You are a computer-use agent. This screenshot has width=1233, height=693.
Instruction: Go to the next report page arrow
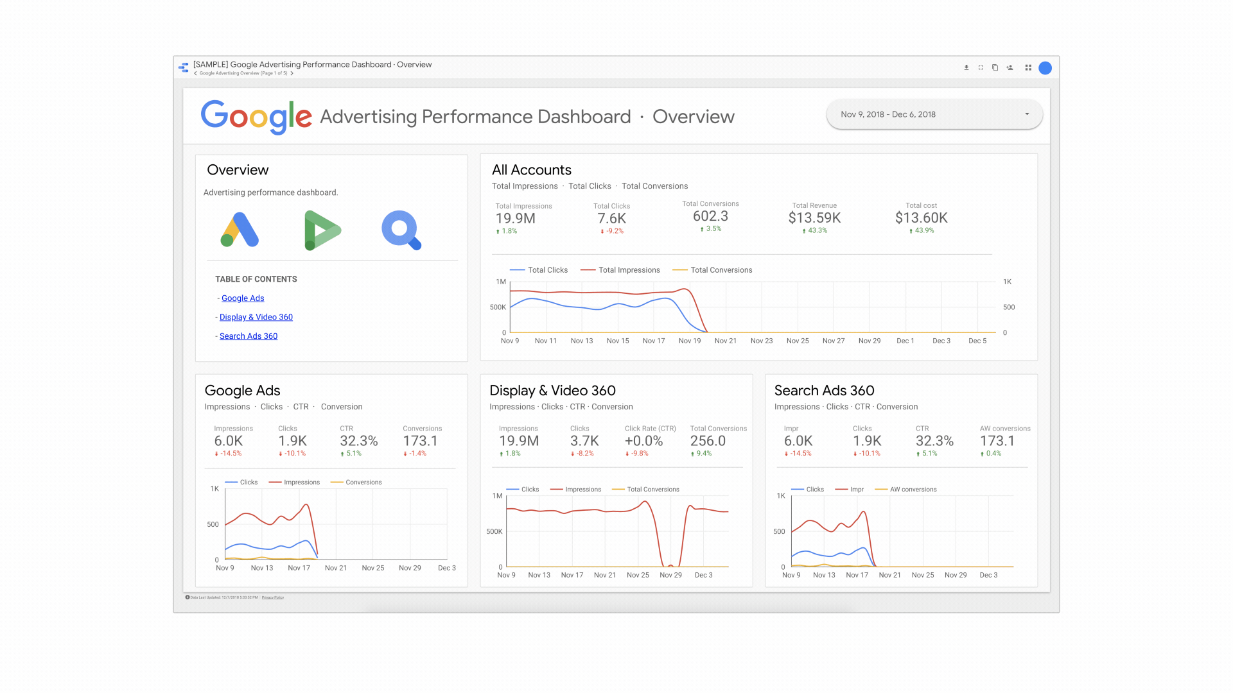coord(292,73)
